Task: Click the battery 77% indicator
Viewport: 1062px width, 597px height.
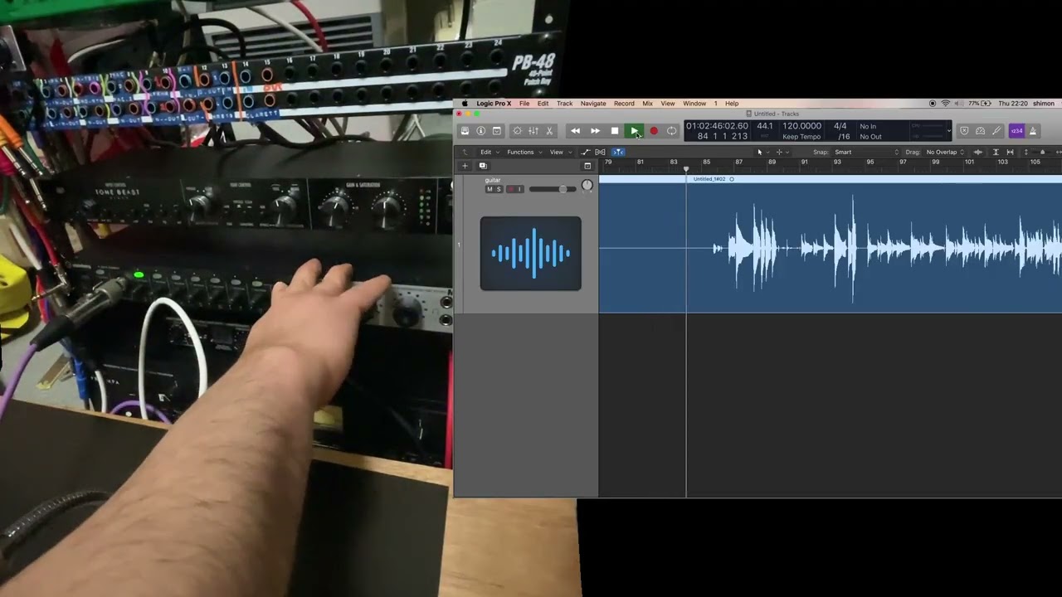Action: tap(979, 104)
